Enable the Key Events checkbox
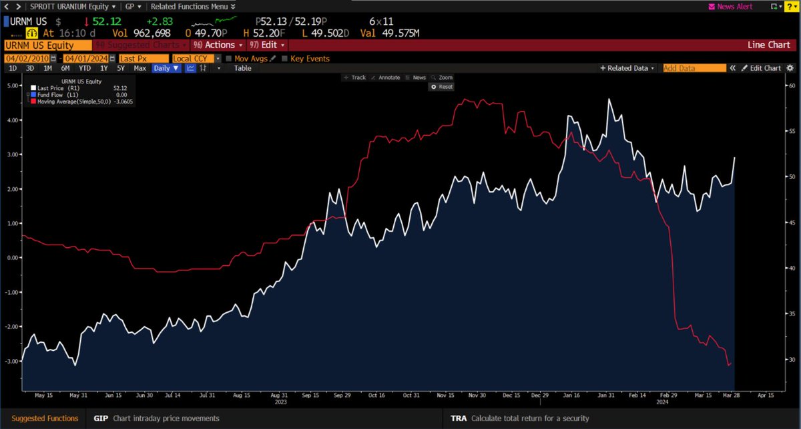Screen dimensions: 801x429 click(x=284, y=58)
